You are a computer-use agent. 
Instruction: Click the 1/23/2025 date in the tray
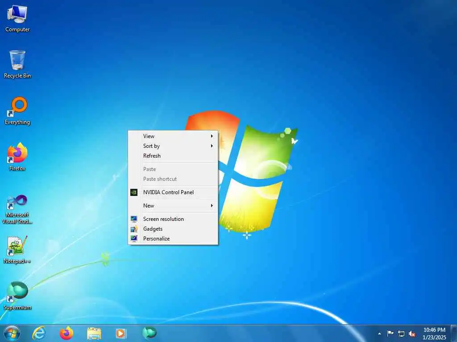pyautogui.click(x=434, y=338)
